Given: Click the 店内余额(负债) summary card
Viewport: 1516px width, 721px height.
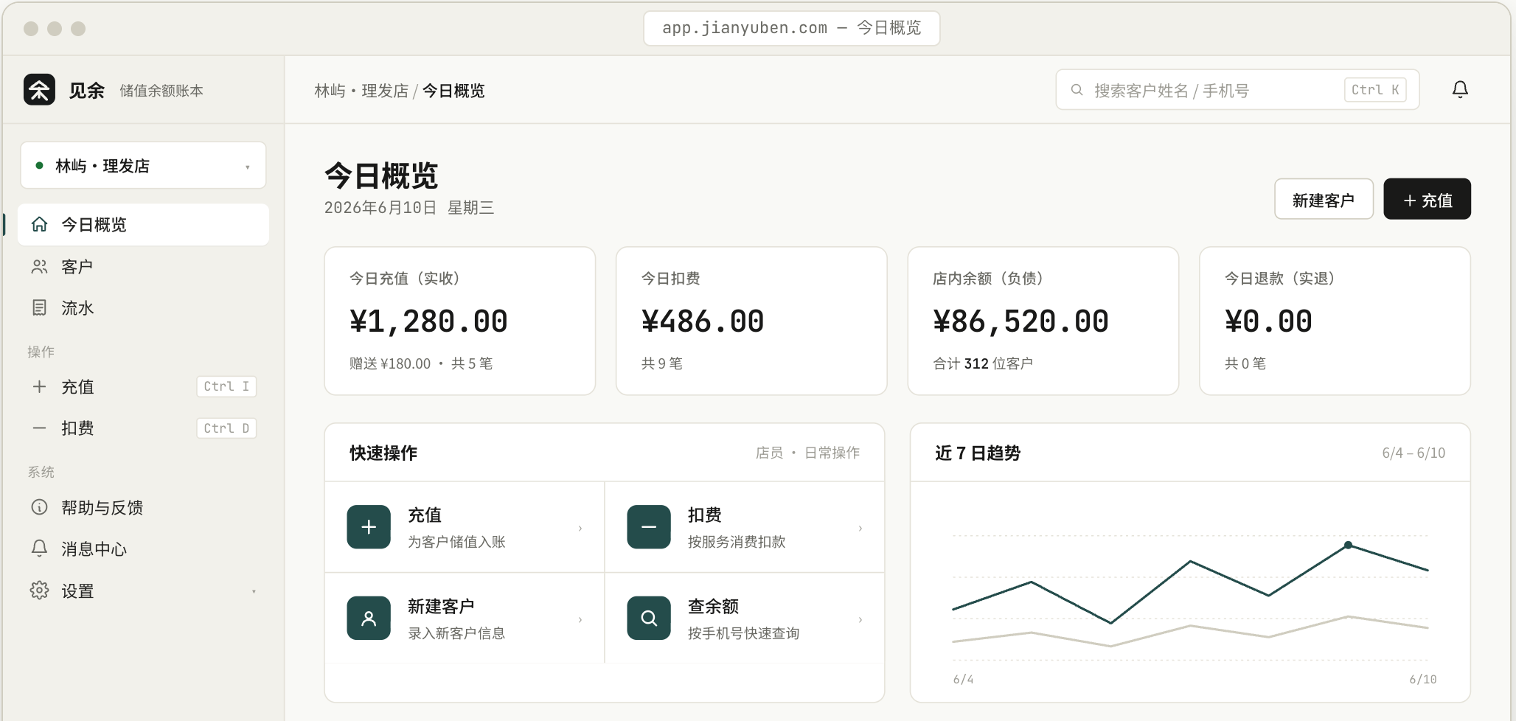Looking at the screenshot, I should pos(1043,321).
